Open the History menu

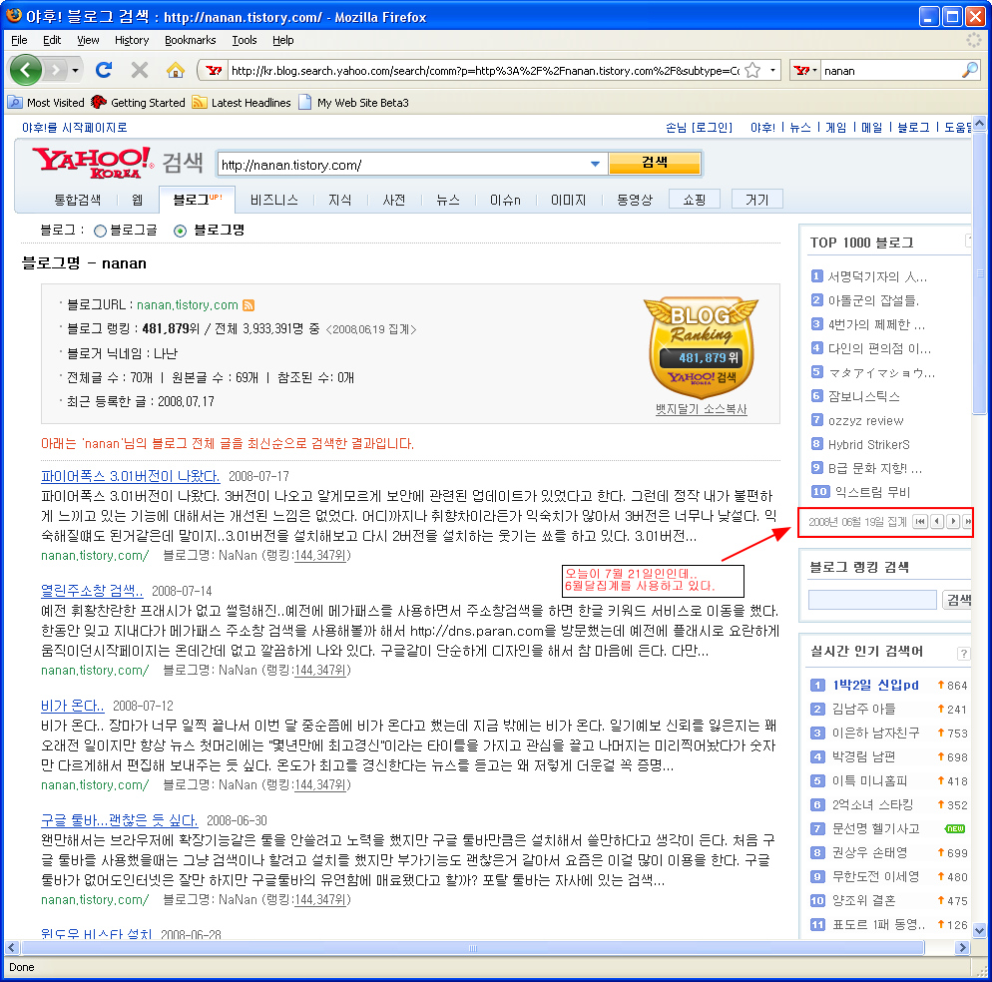(132, 40)
